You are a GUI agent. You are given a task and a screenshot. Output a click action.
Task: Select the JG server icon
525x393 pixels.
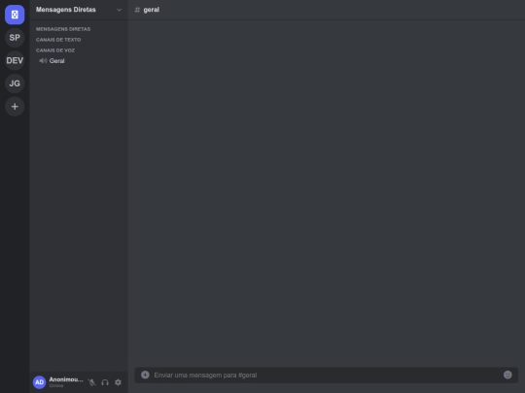pos(15,83)
